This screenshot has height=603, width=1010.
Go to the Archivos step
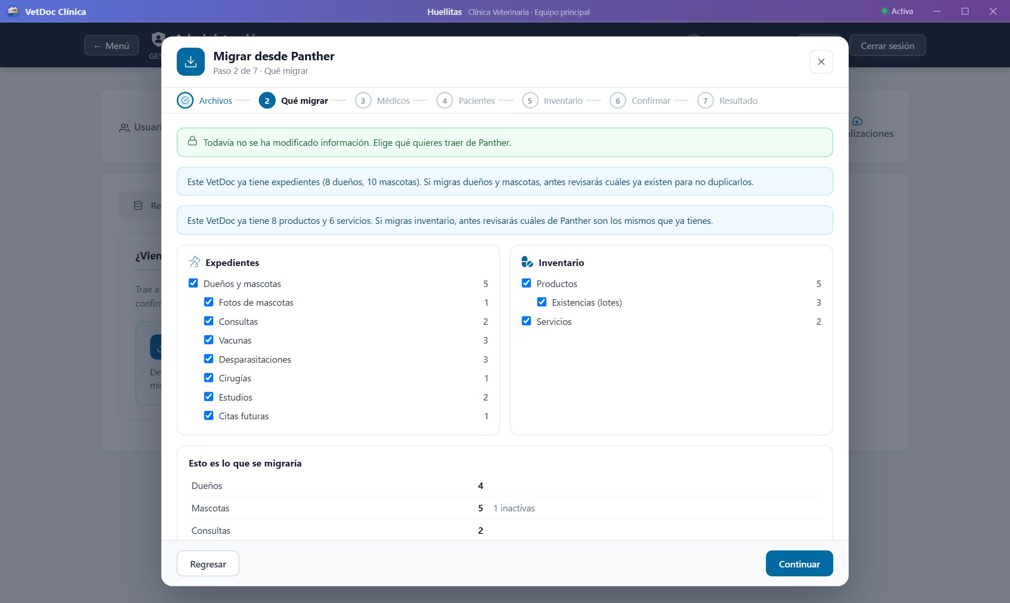pyautogui.click(x=204, y=100)
